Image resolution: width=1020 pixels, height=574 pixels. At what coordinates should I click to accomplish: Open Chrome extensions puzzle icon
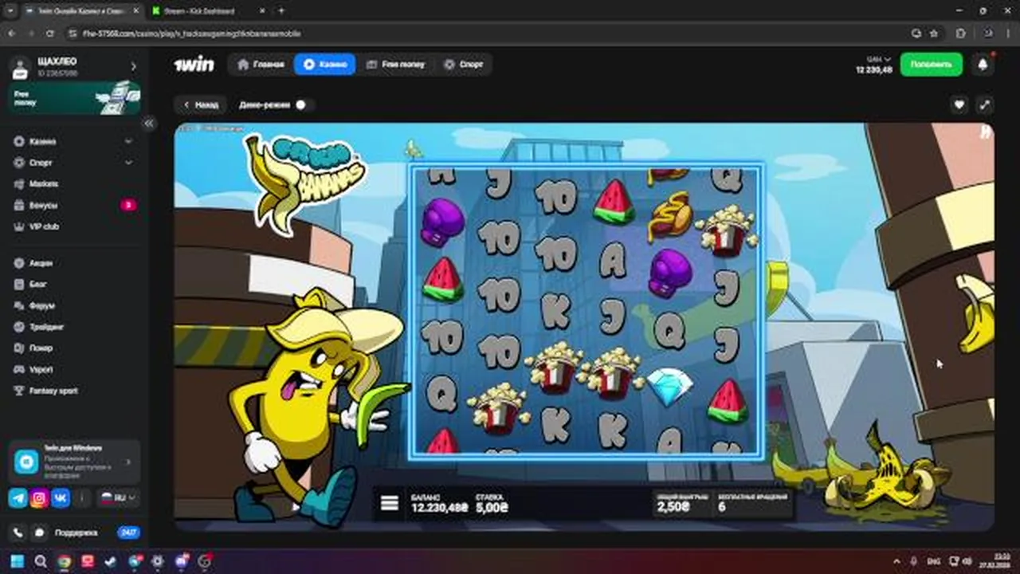pos(960,33)
